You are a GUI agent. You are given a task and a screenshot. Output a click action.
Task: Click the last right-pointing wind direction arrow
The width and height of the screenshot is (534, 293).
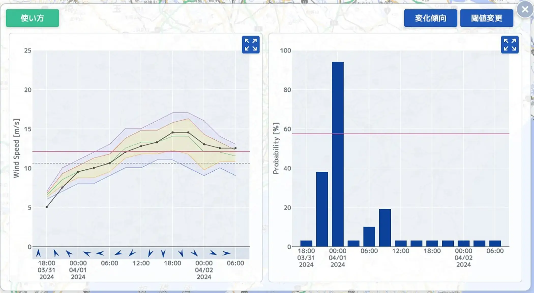(226, 253)
